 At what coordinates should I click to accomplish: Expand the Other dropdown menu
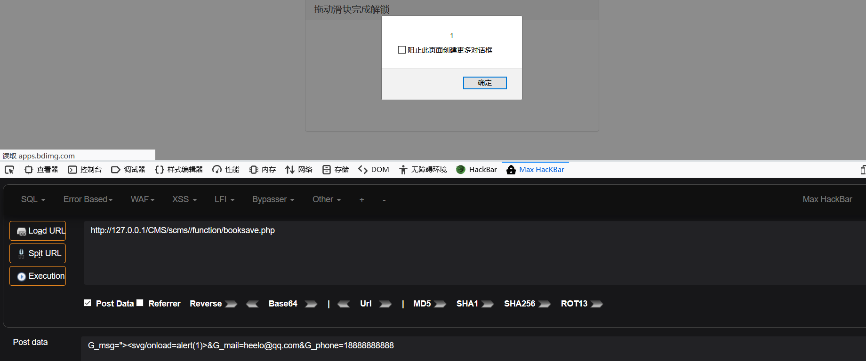click(327, 199)
